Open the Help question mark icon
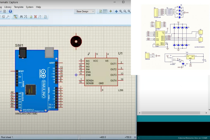 click(x=10, y=11)
